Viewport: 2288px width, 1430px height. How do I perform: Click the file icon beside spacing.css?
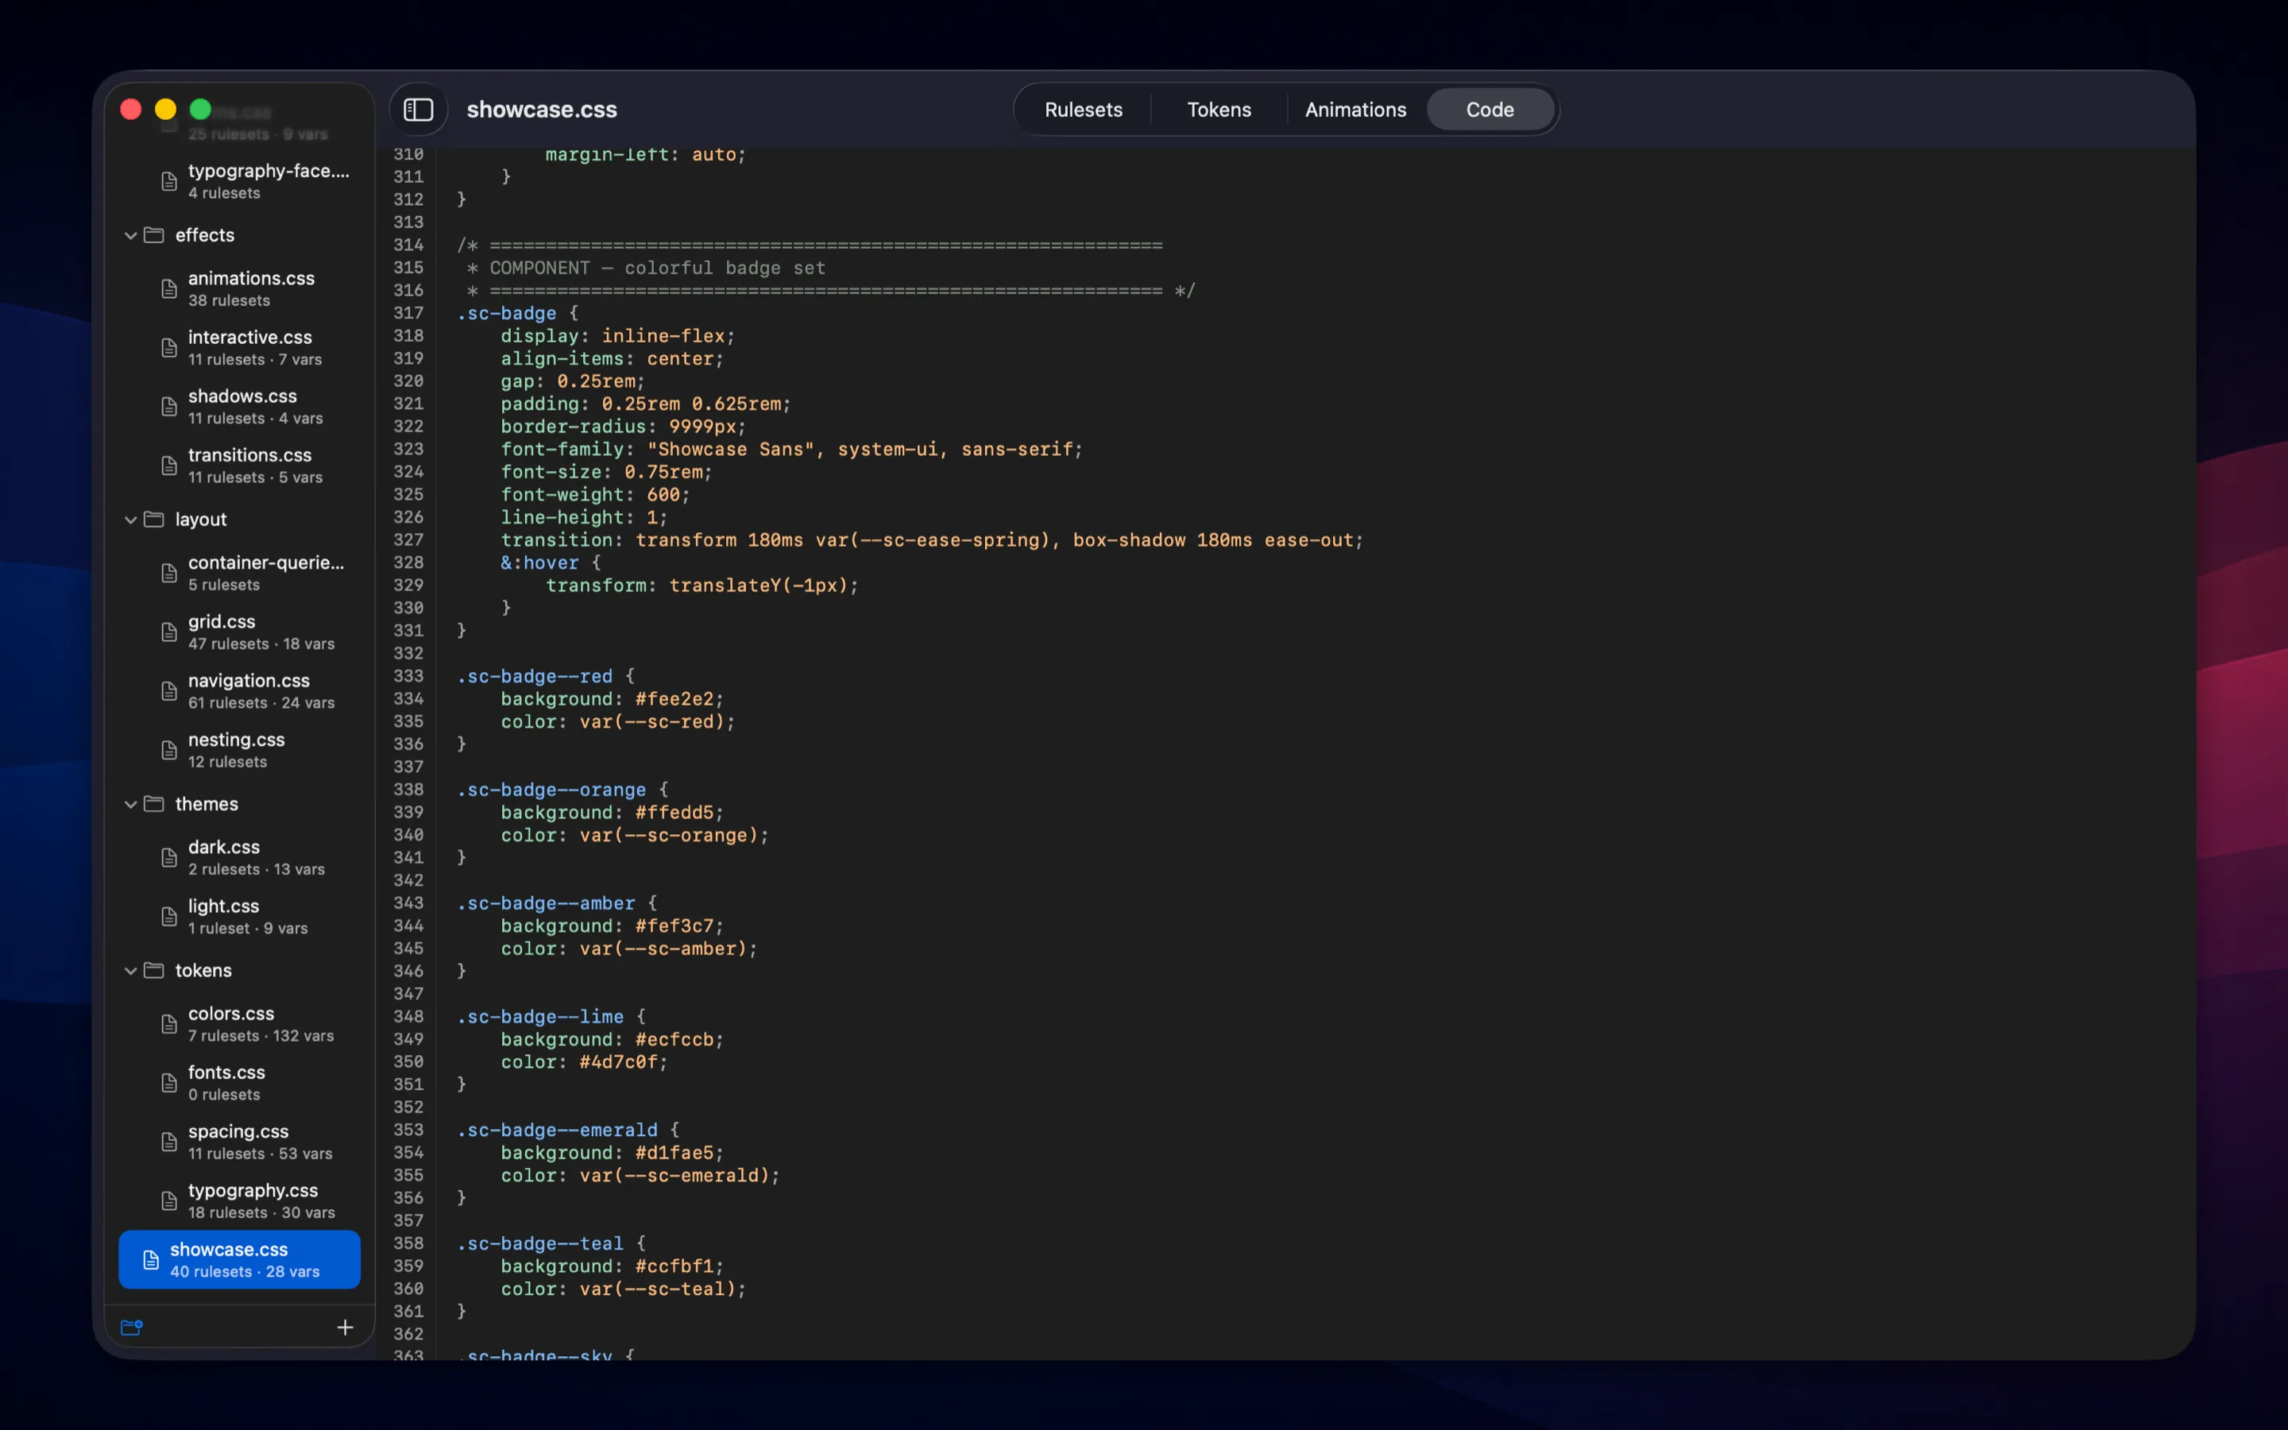169,1142
